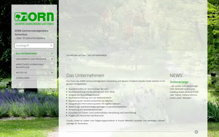Click 'Gutachten im Garten- und Landschaftsbau' item
Screen dimensions: 219x137
pos(102,113)
